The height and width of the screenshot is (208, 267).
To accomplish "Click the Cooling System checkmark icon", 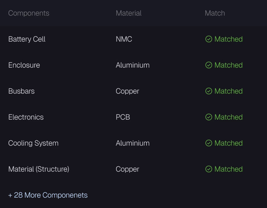I will [208, 143].
